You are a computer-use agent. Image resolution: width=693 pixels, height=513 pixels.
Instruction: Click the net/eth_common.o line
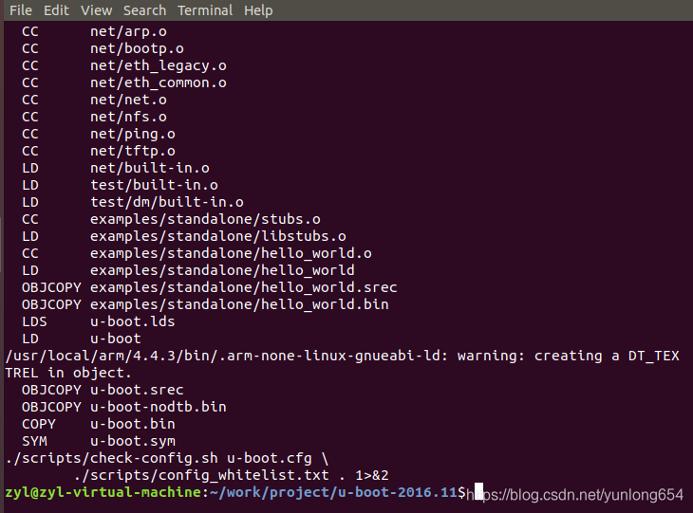124,83
